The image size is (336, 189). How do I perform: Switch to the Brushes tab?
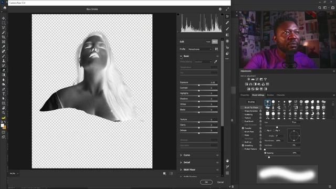(x=270, y=95)
